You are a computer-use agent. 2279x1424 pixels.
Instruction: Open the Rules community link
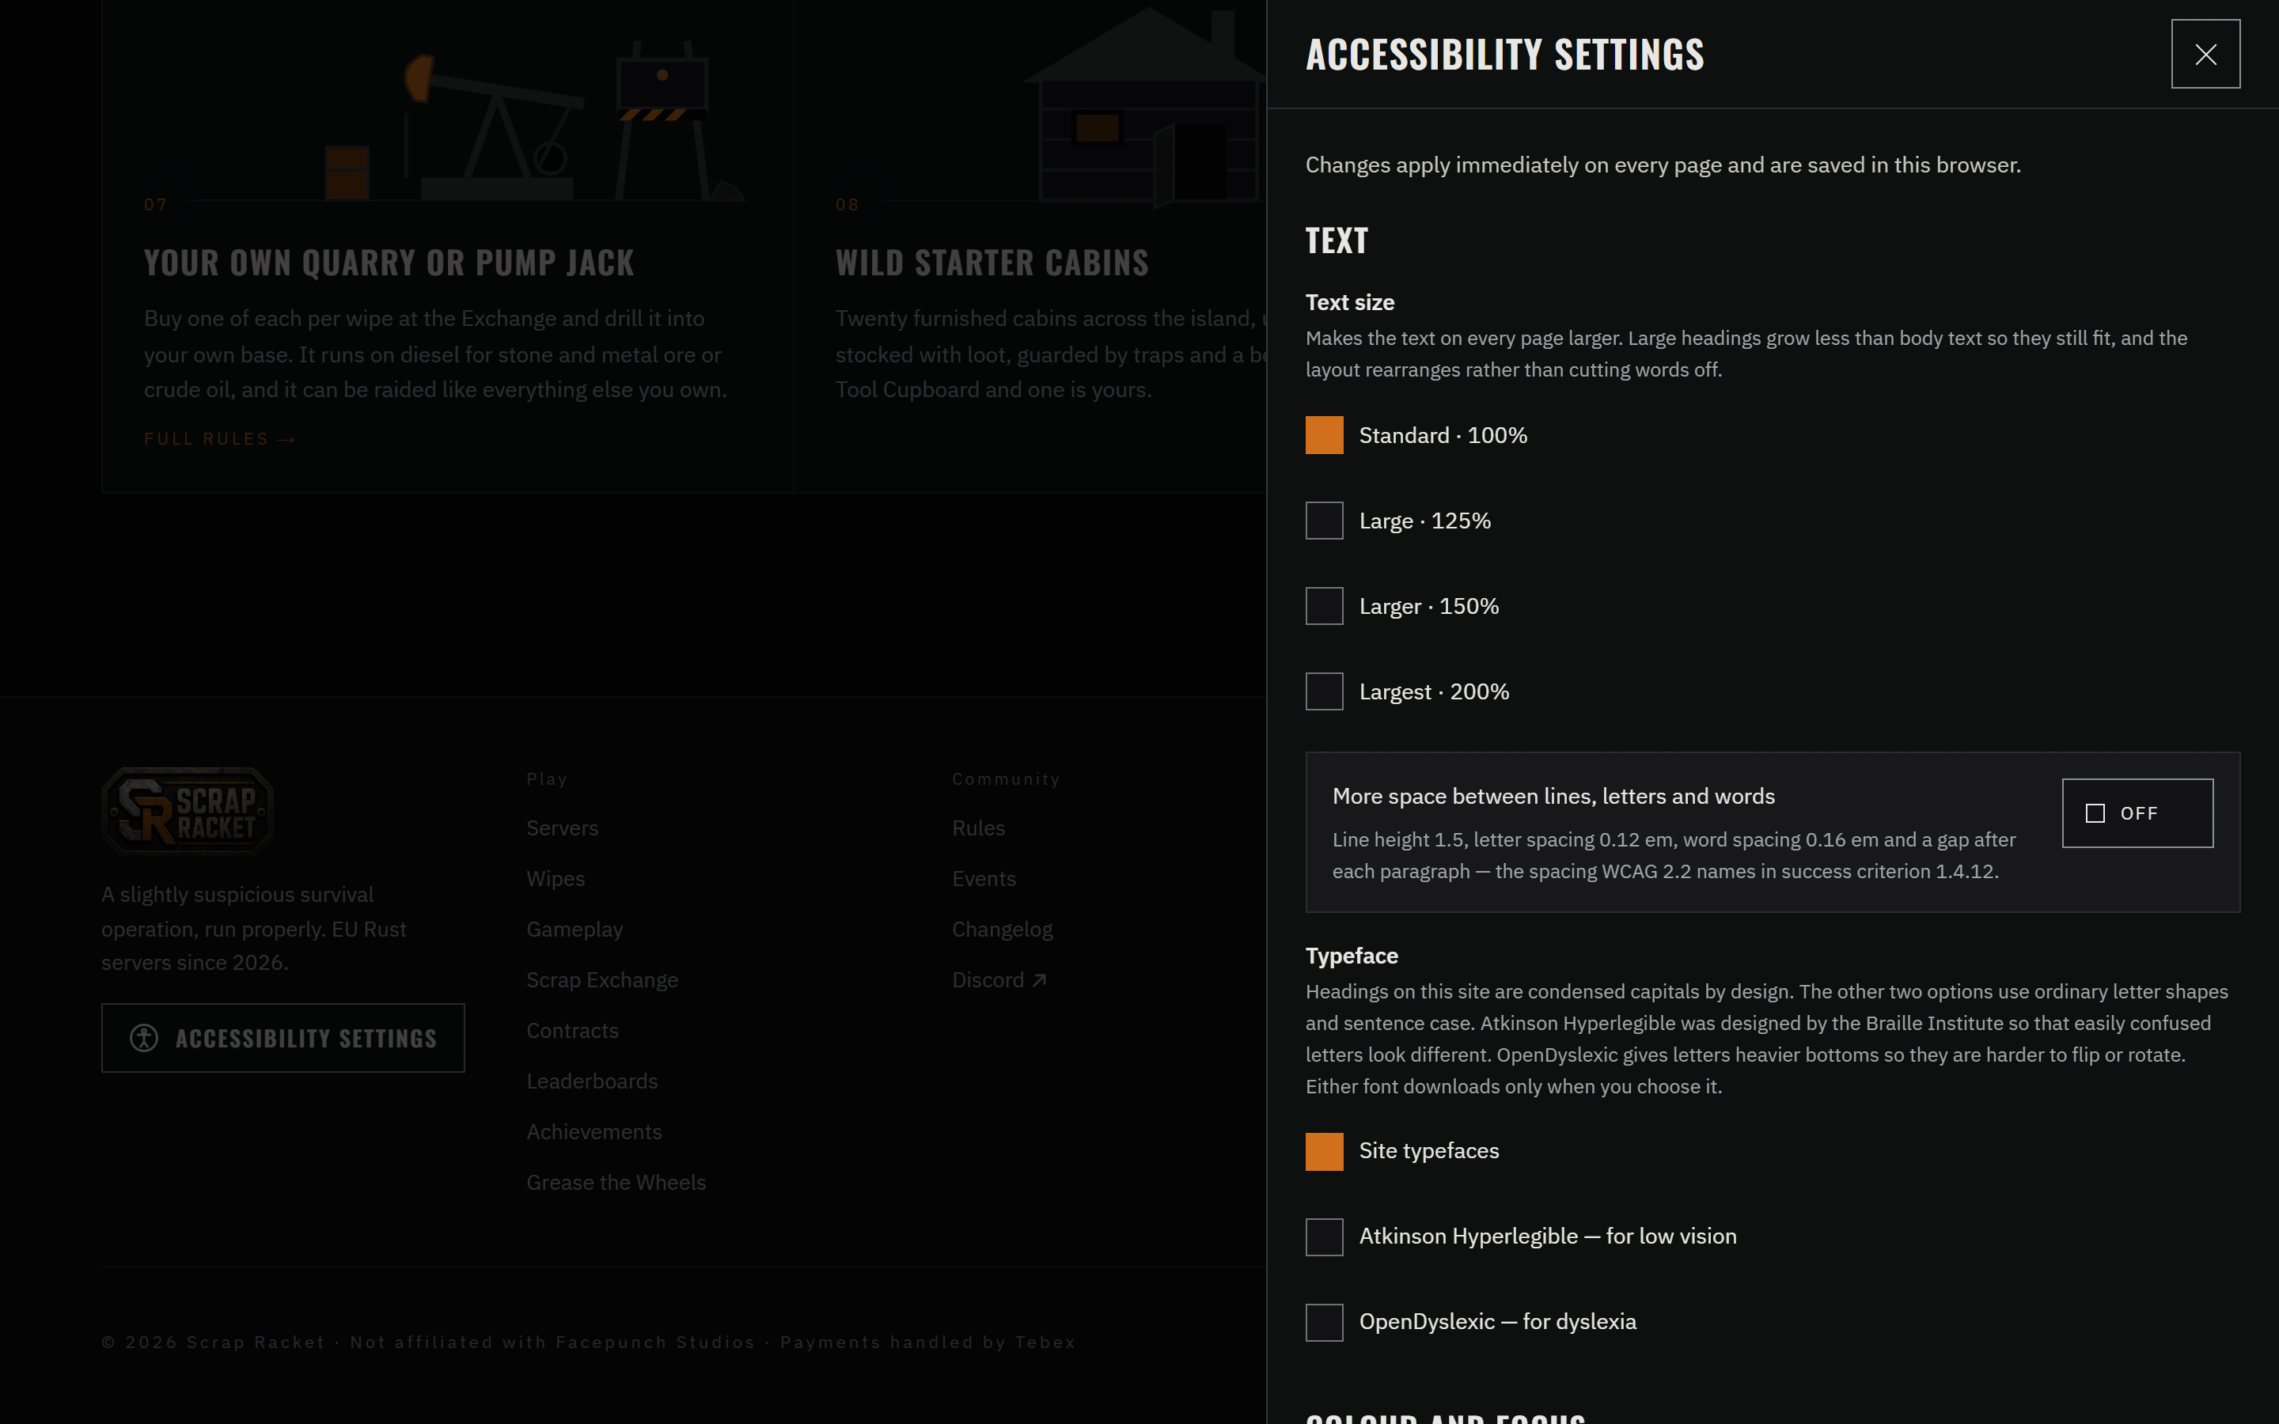978,828
